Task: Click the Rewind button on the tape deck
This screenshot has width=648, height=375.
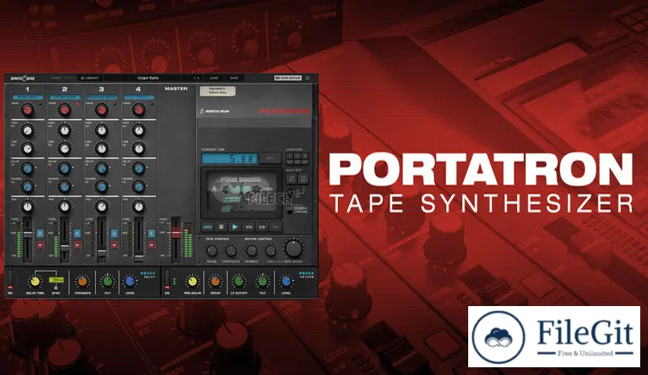Action: pyautogui.click(x=248, y=227)
